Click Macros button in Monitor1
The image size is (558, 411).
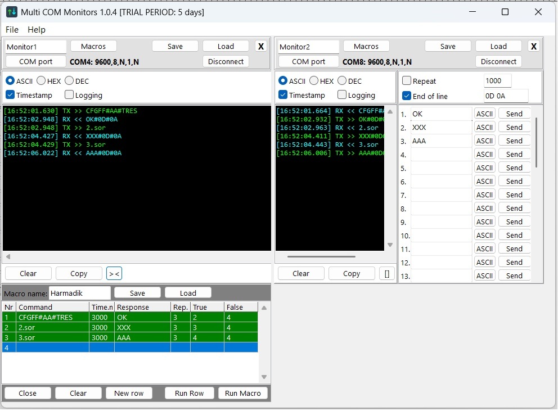click(93, 46)
